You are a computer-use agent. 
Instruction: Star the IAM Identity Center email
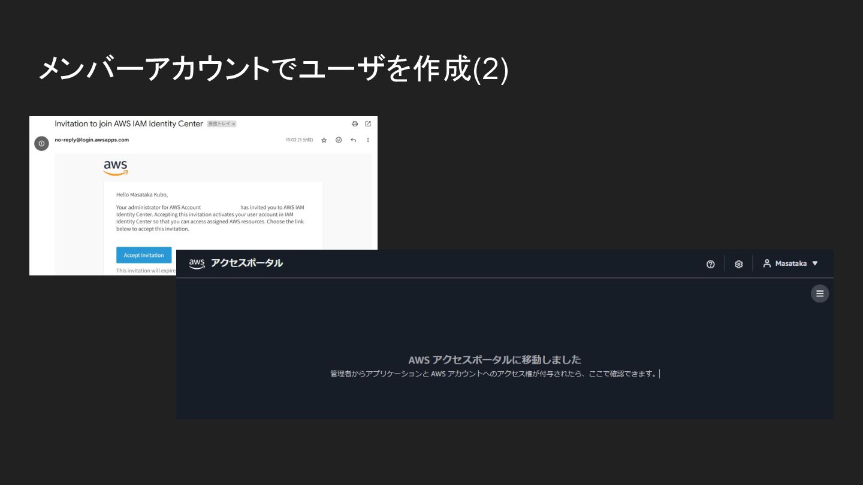(x=324, y=140)
